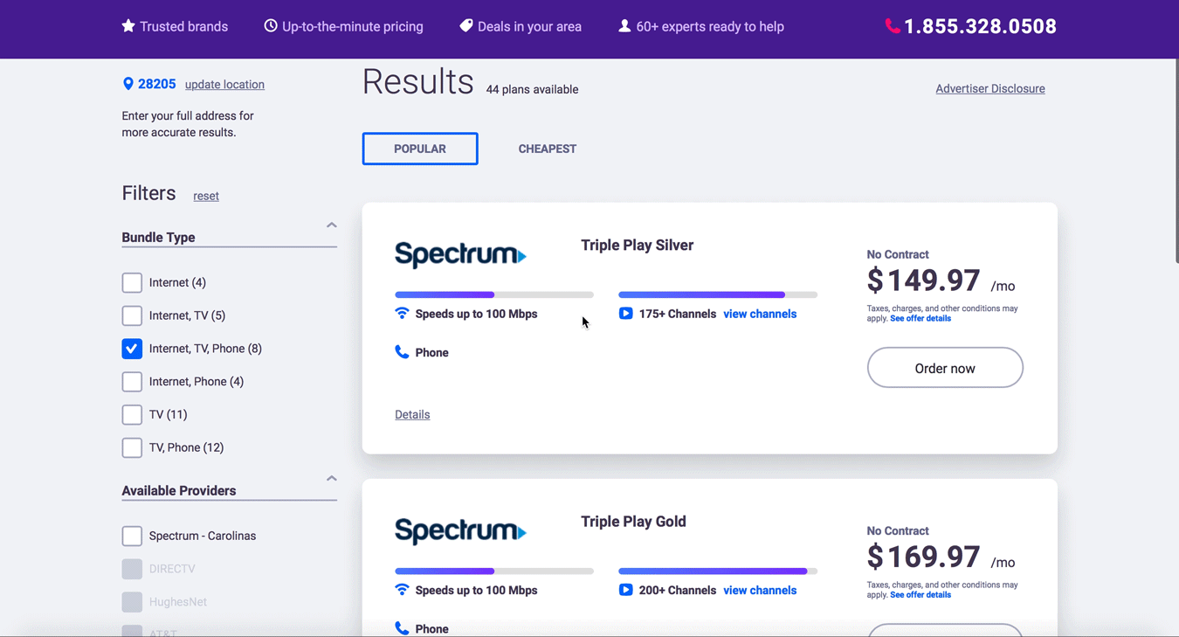Image resolution: width=1179 pixels, height=637 pixels.
Task: Switch to the CHEAPEST tab
Action: [548, 149]
